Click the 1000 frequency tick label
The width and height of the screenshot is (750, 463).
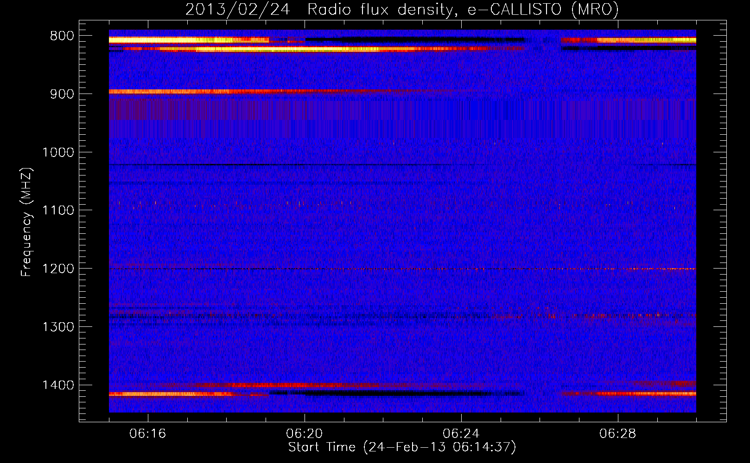58,152
